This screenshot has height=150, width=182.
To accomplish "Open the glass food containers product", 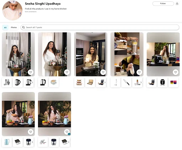I will click(79, 82).
